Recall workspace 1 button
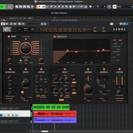The image size is (133, 133). [x=17, y=7]
